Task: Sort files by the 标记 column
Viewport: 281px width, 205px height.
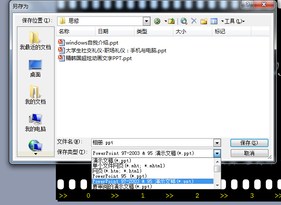Action: tap(232, 32)
